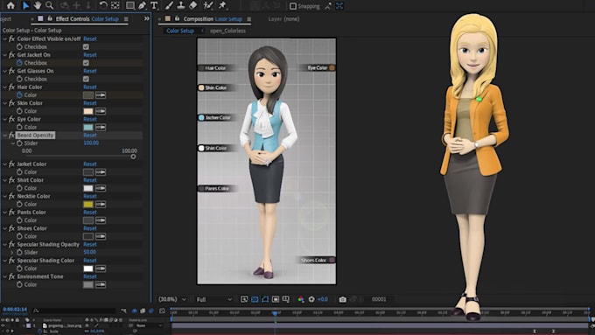Expand hidden panels double-chevron
Screen dimensions: 595x335
click(x=147, y=18)
